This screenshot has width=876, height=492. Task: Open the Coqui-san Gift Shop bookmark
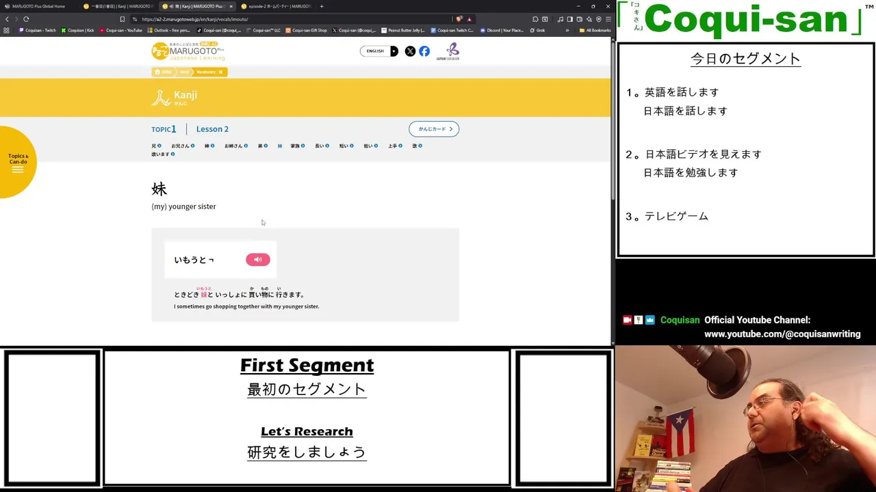click(307, 30)
